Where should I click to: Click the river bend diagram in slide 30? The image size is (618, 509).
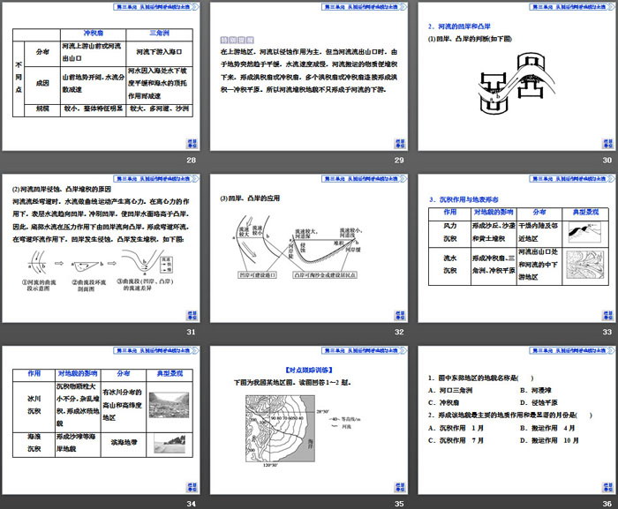[x=516, y=84]
